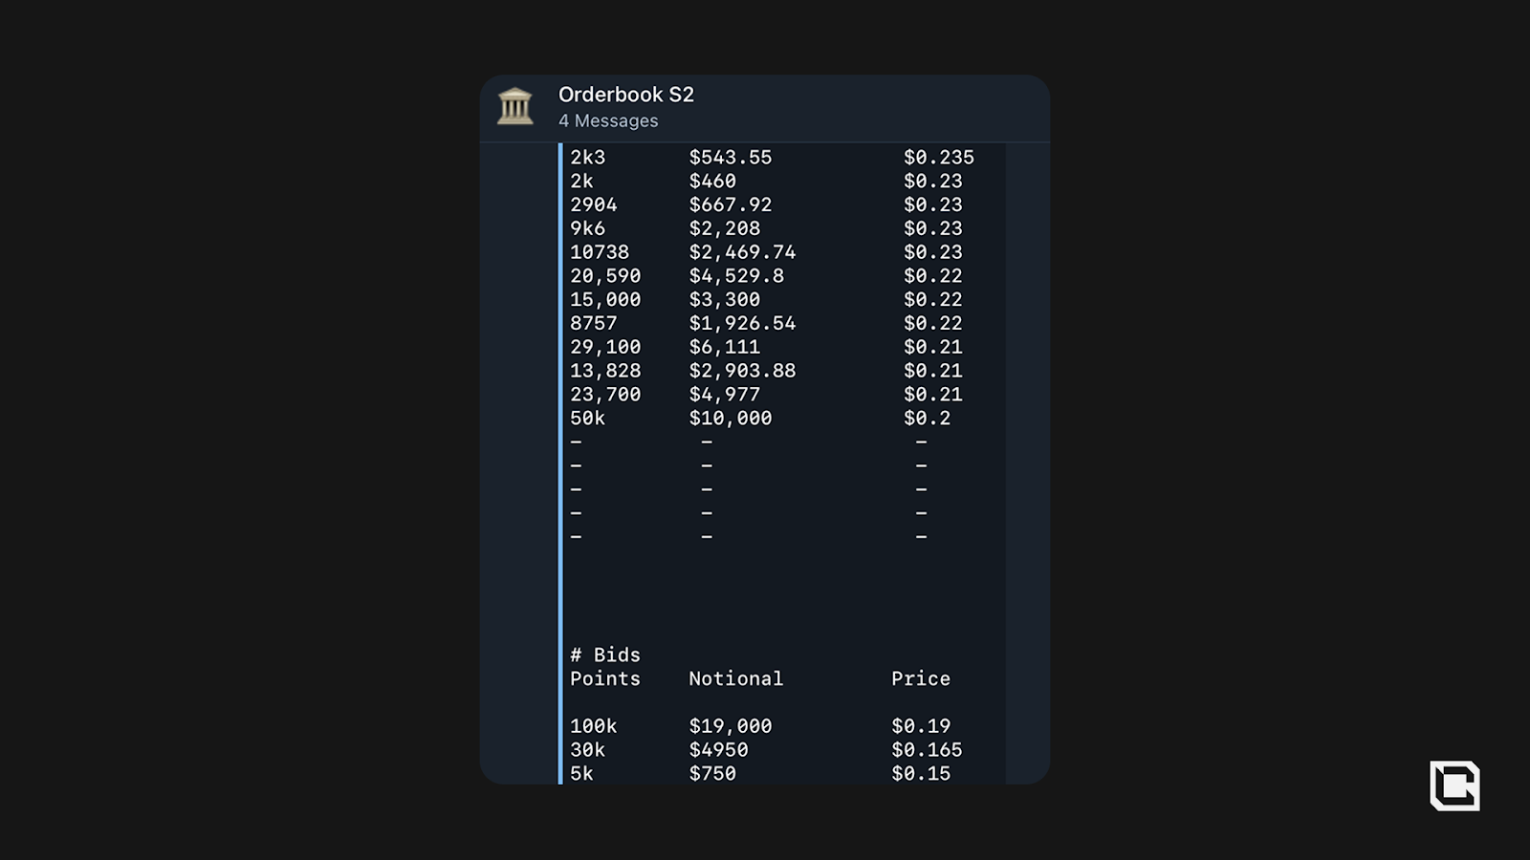Select the $750 bid notional value

click(712, 774)
